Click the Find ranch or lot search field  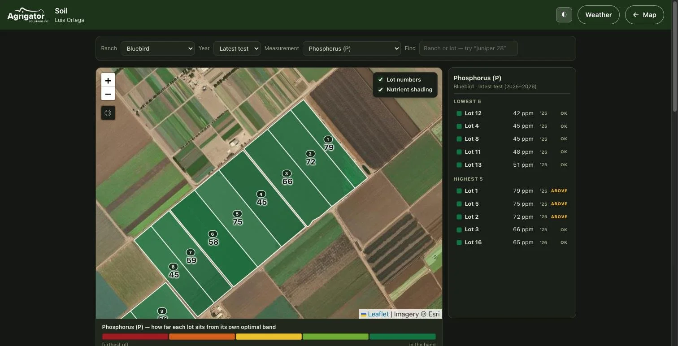(x=469, y=48)
